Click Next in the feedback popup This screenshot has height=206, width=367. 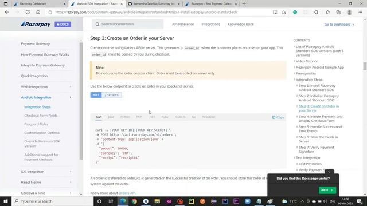(x=327, y=190)
